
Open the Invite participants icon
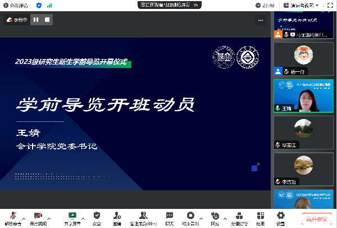[x=116, y=216]
